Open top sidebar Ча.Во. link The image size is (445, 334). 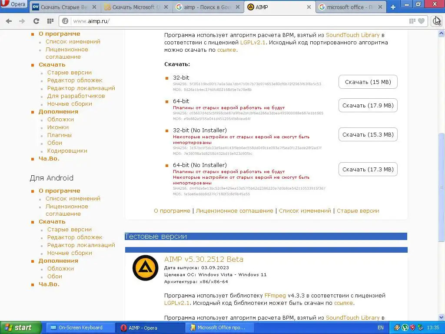click(49, 158)
